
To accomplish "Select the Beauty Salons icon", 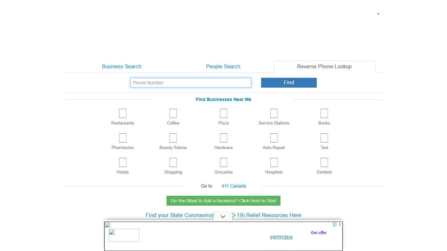I will pos(173,138).
